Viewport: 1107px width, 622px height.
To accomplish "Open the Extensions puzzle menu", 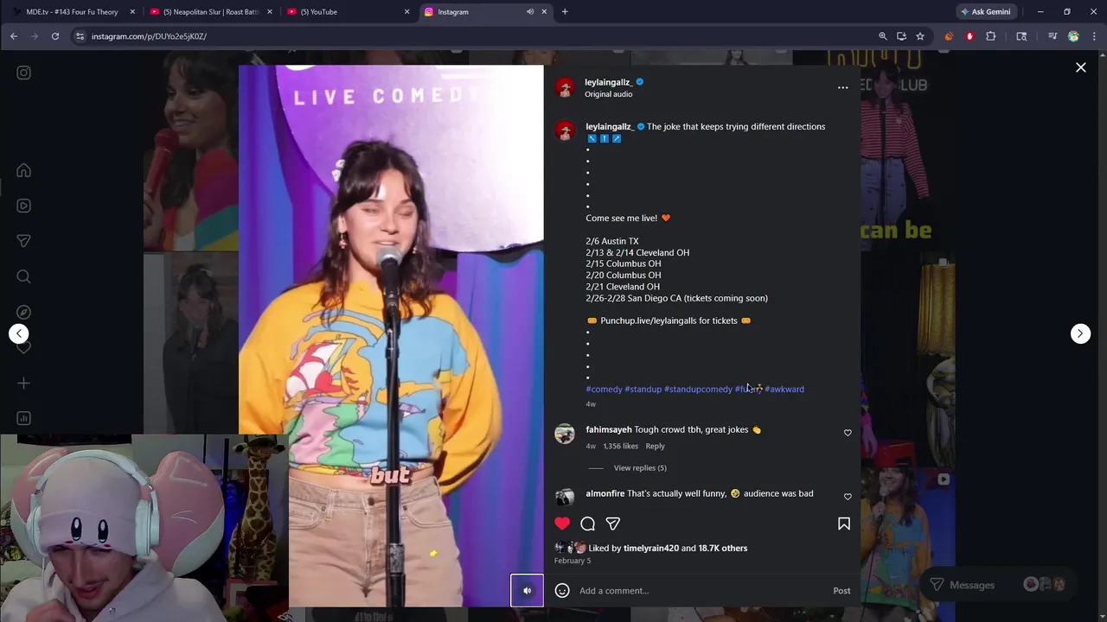I will tap(991, 36).
